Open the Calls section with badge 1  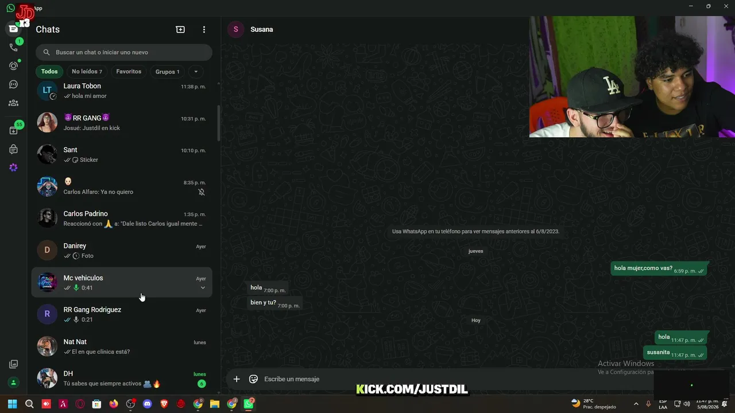[13, 47]
